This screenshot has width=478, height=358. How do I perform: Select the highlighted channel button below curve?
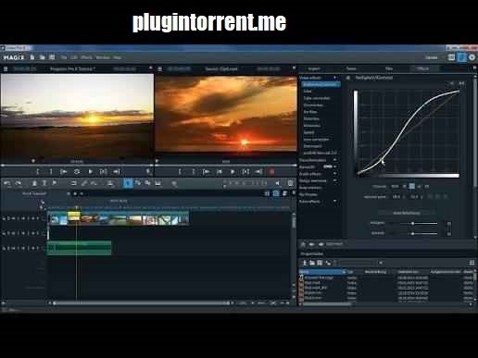412,186
